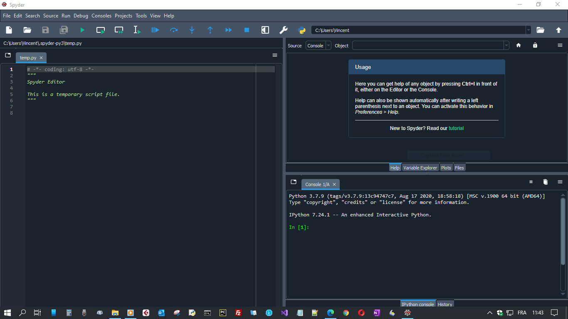Open the Source Console dropdown

(319, 46)
